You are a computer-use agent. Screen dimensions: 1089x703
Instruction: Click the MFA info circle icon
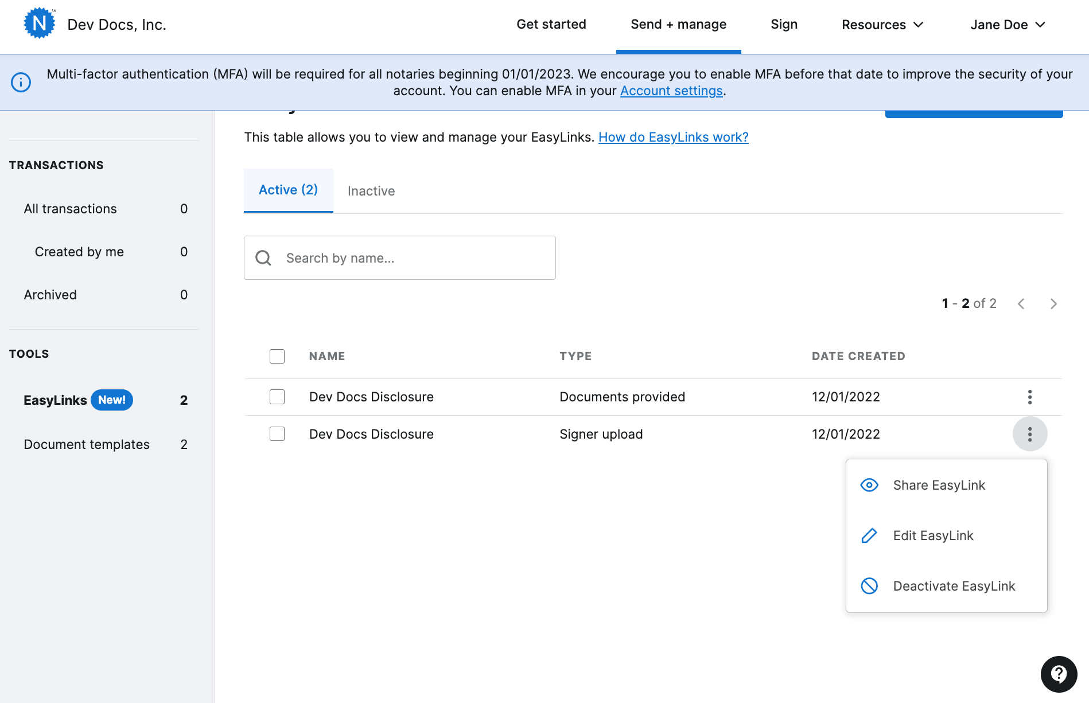click(x=21, y=83)
